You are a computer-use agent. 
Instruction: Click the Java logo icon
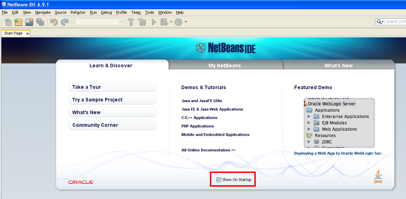378,176
